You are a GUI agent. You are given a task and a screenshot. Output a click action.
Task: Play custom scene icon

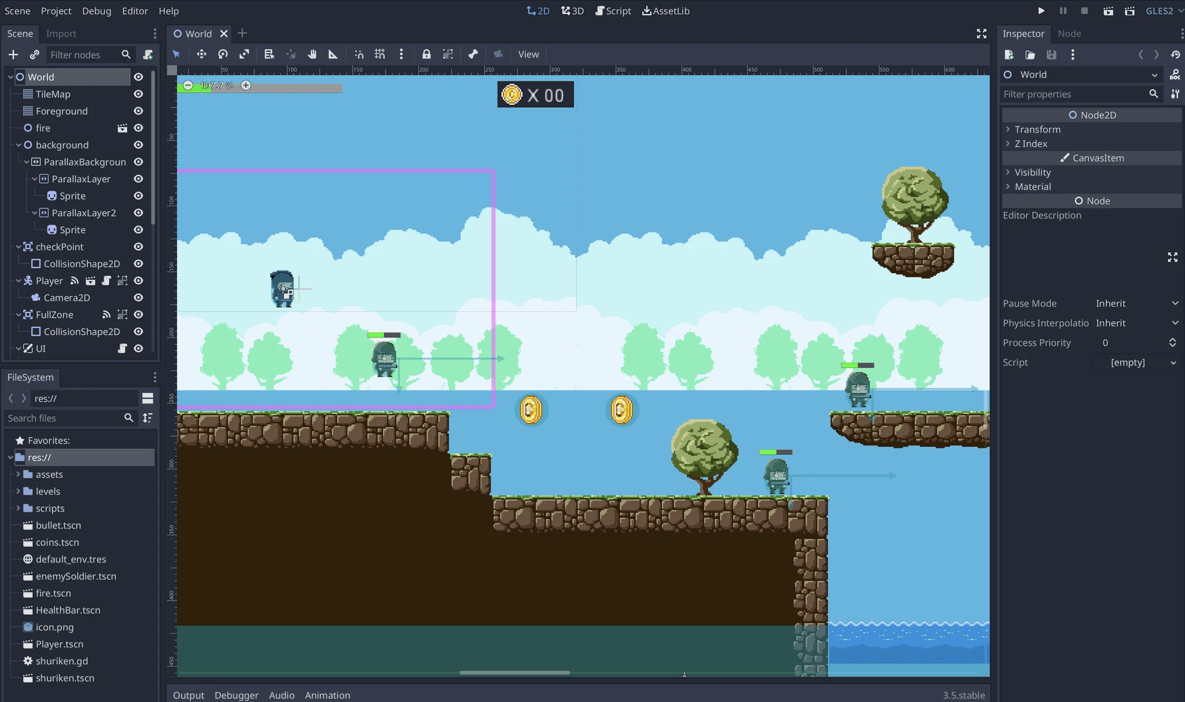click(1129, 11)
